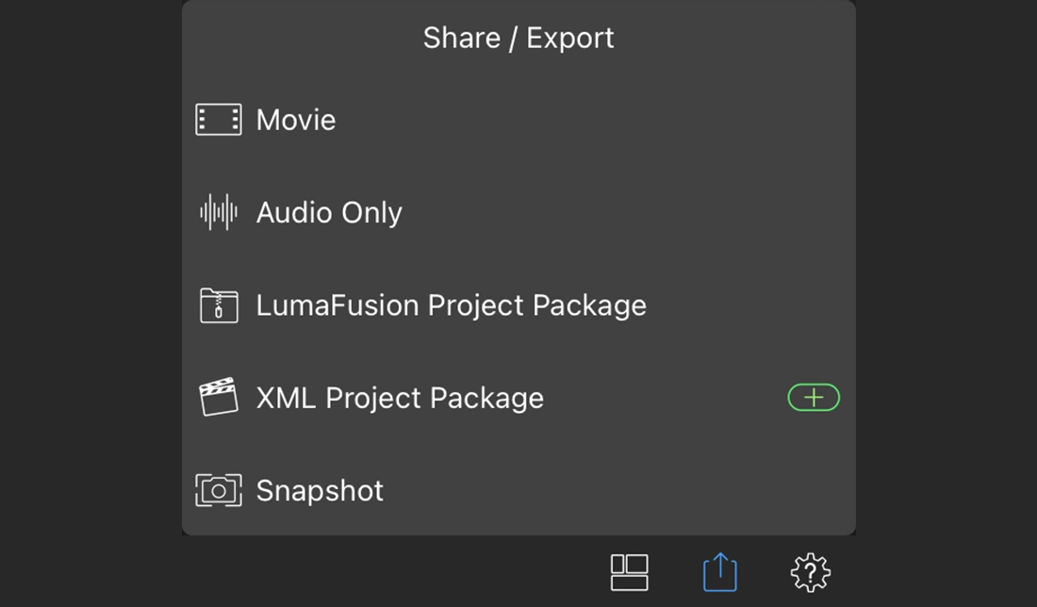Open settings via the gear help icon
This screenshot has height=607, width=1037.
[x=811, y=572]
